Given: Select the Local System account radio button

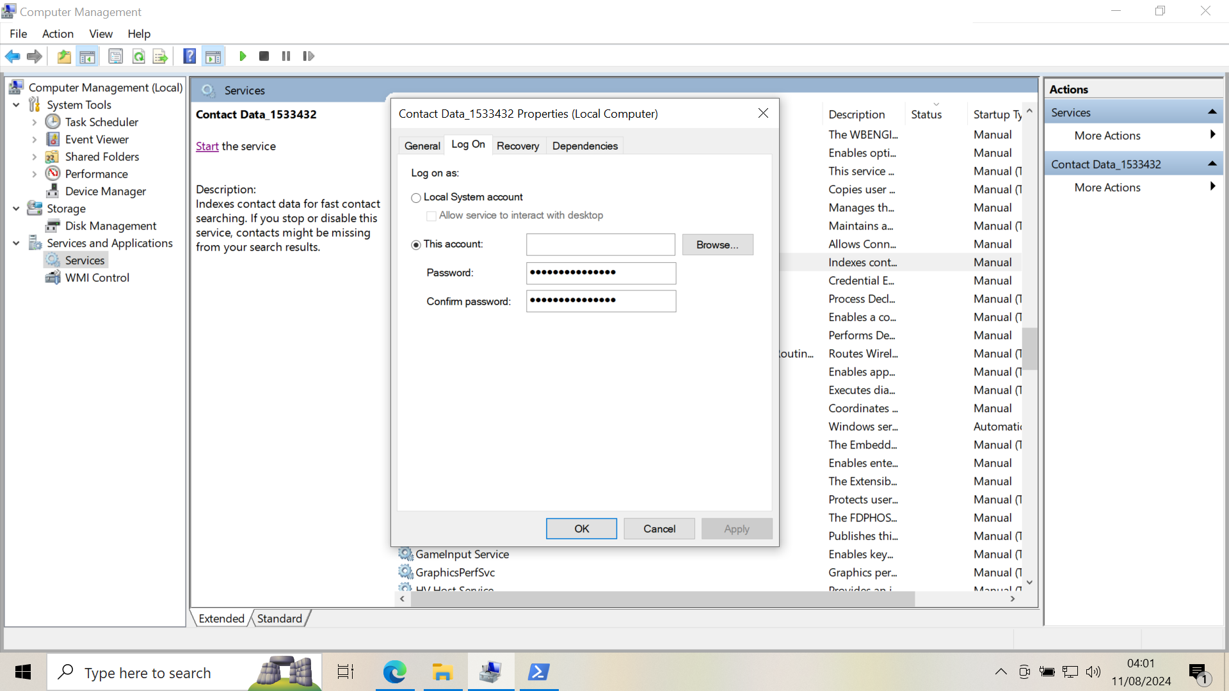Looking at the screenshot, I should pyautogui.click(x=416, y=198).
